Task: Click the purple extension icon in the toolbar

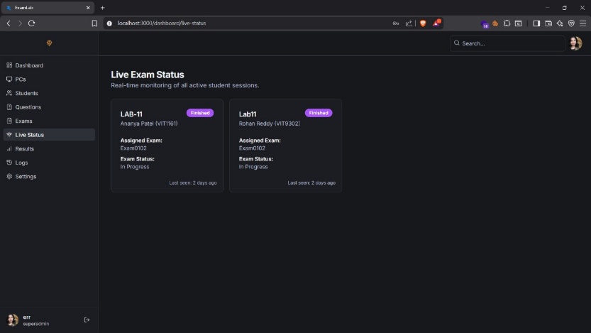Action: click(485, 25)
